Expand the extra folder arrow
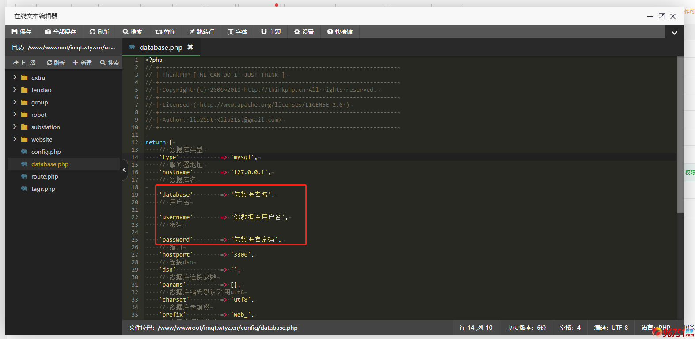 point(15,77)
